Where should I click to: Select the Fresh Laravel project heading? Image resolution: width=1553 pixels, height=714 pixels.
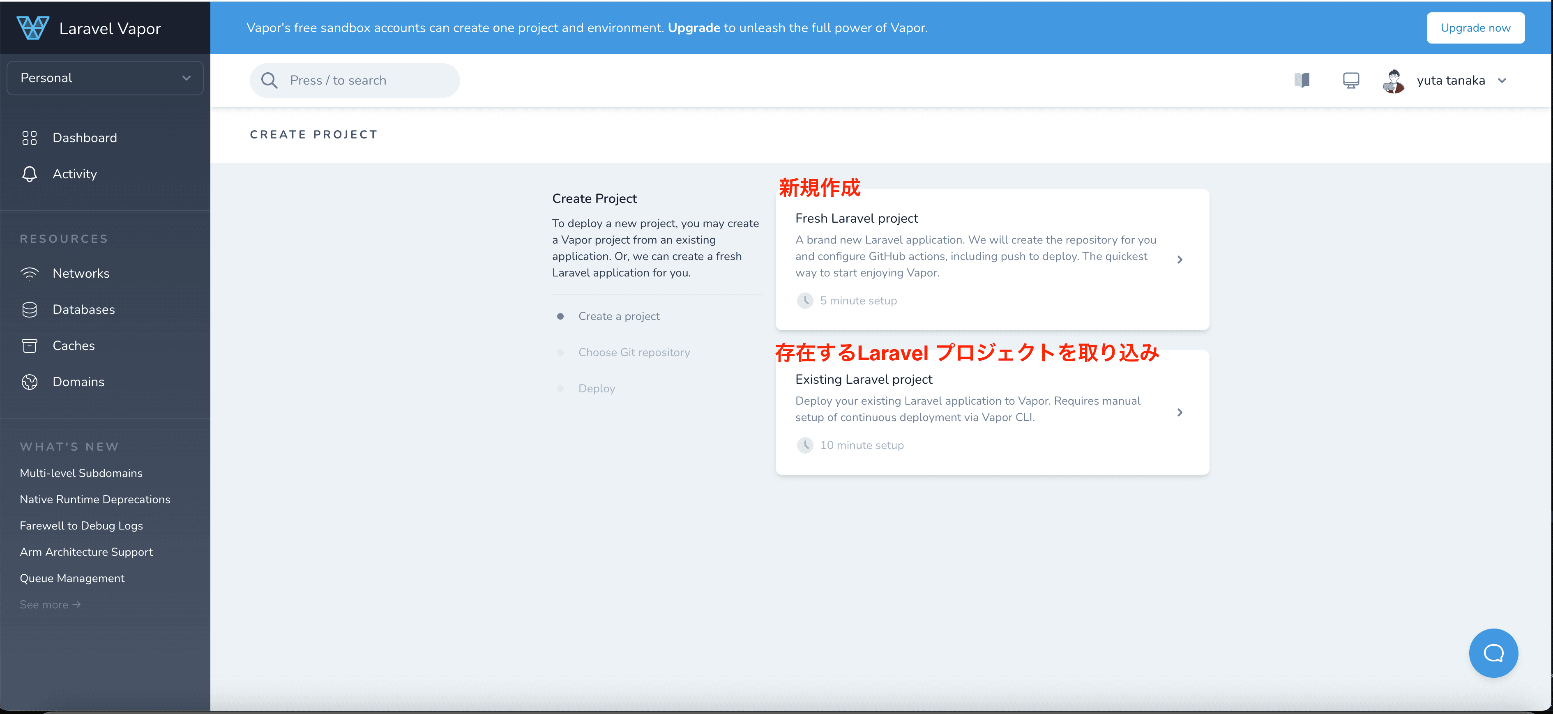[856, 218]
